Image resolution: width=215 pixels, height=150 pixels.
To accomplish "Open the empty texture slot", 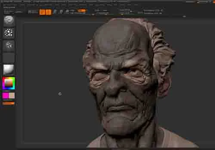I will [x=9, y=57].
